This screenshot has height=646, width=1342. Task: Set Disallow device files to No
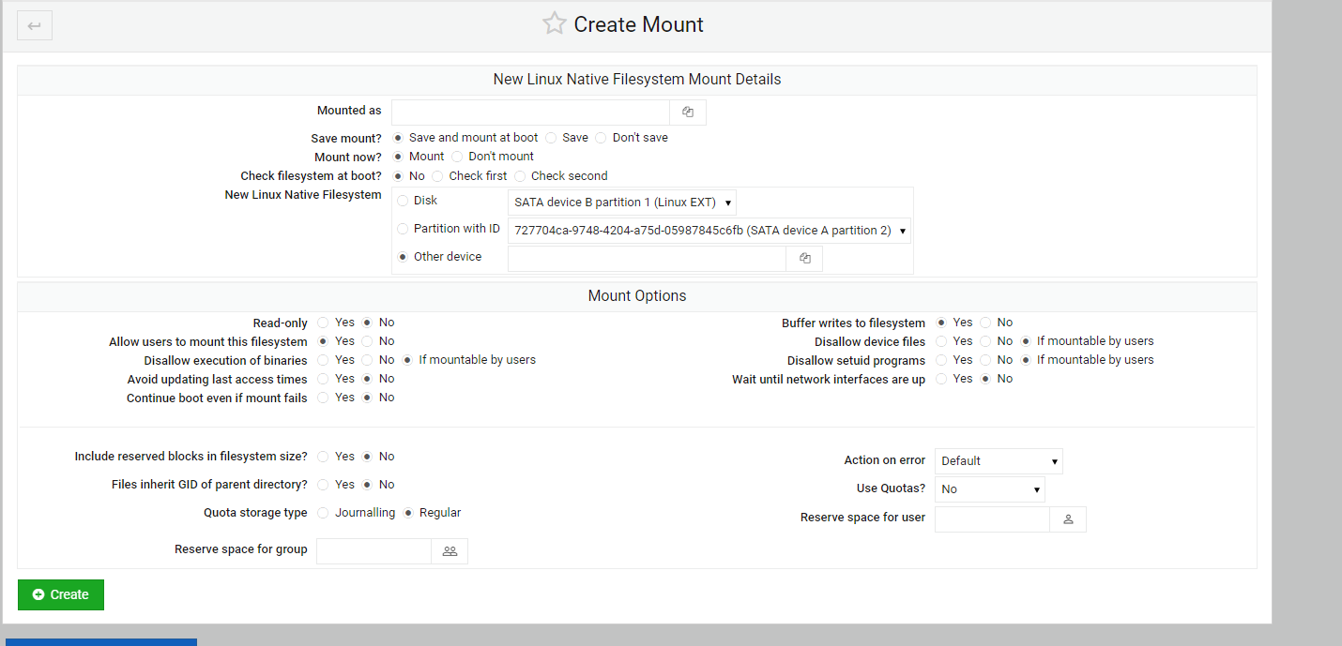(x=985, y=341)
